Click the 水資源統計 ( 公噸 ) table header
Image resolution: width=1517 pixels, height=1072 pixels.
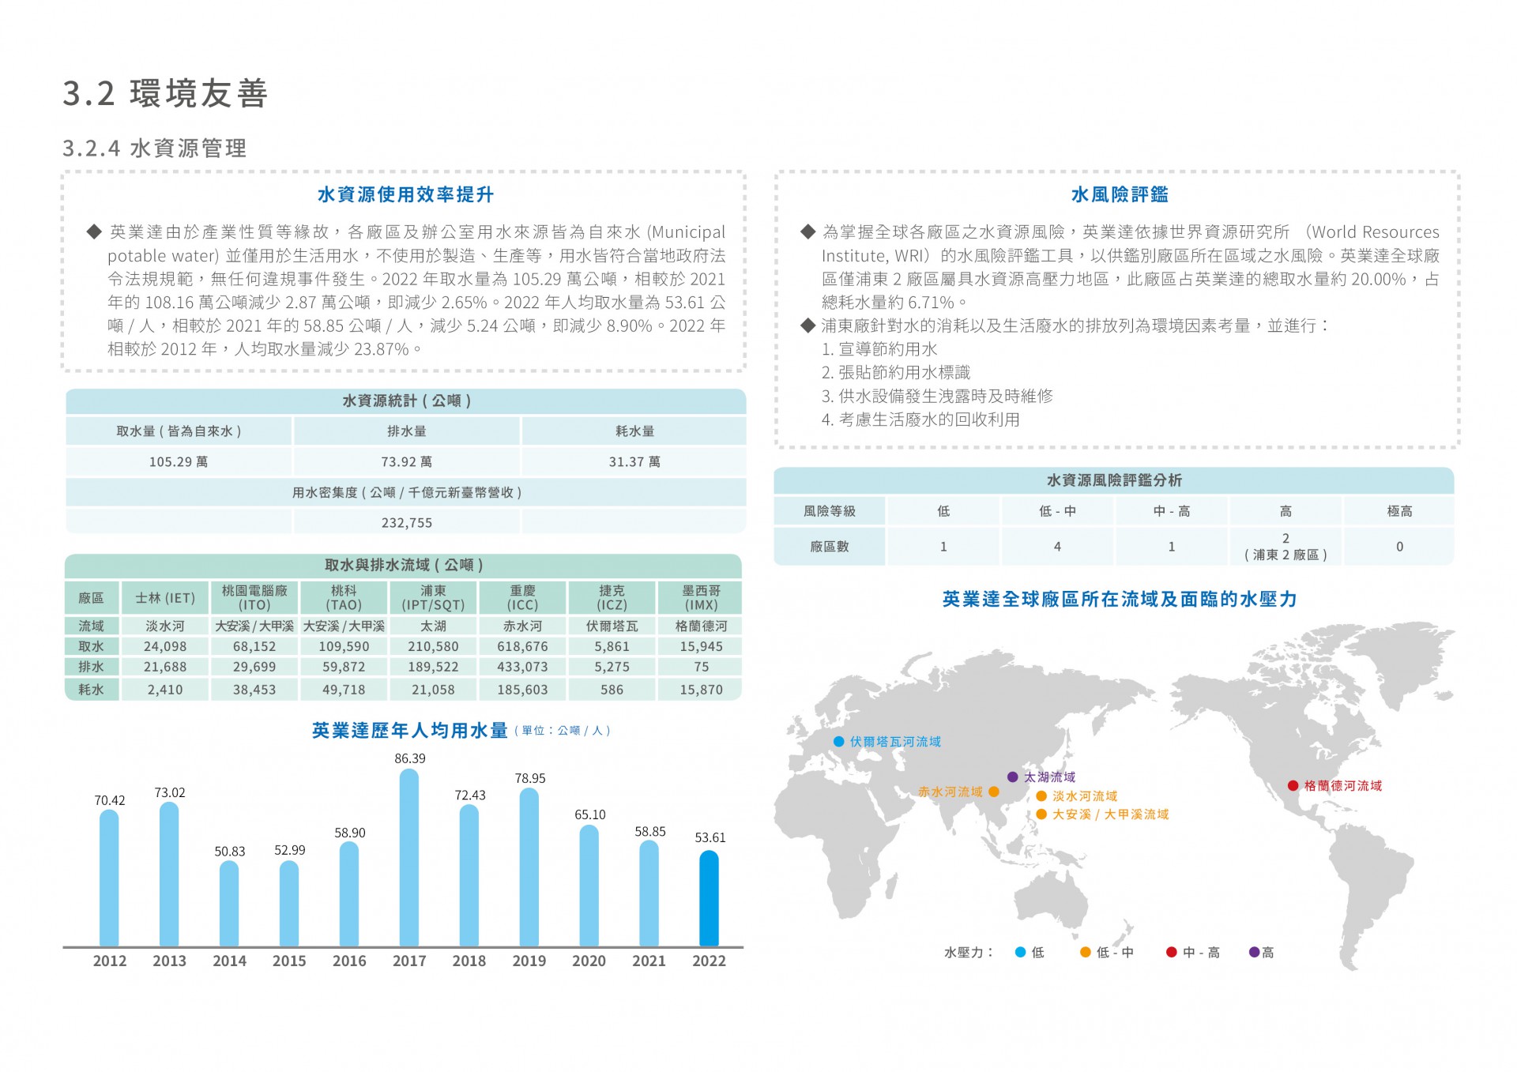(x=406, y=401)
